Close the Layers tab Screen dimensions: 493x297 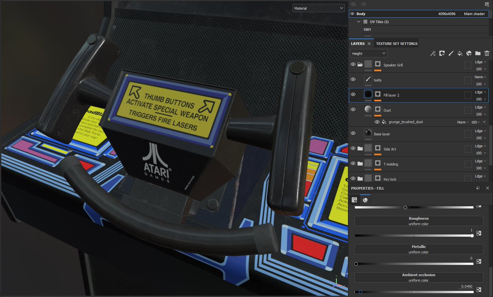[x=369, y=44]
